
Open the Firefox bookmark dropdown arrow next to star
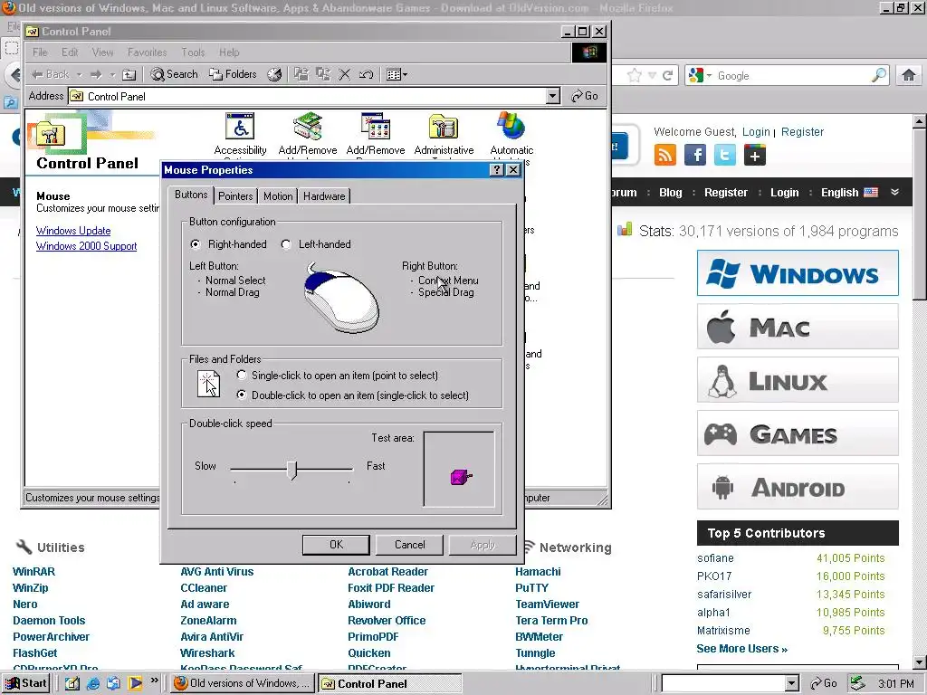652,76
